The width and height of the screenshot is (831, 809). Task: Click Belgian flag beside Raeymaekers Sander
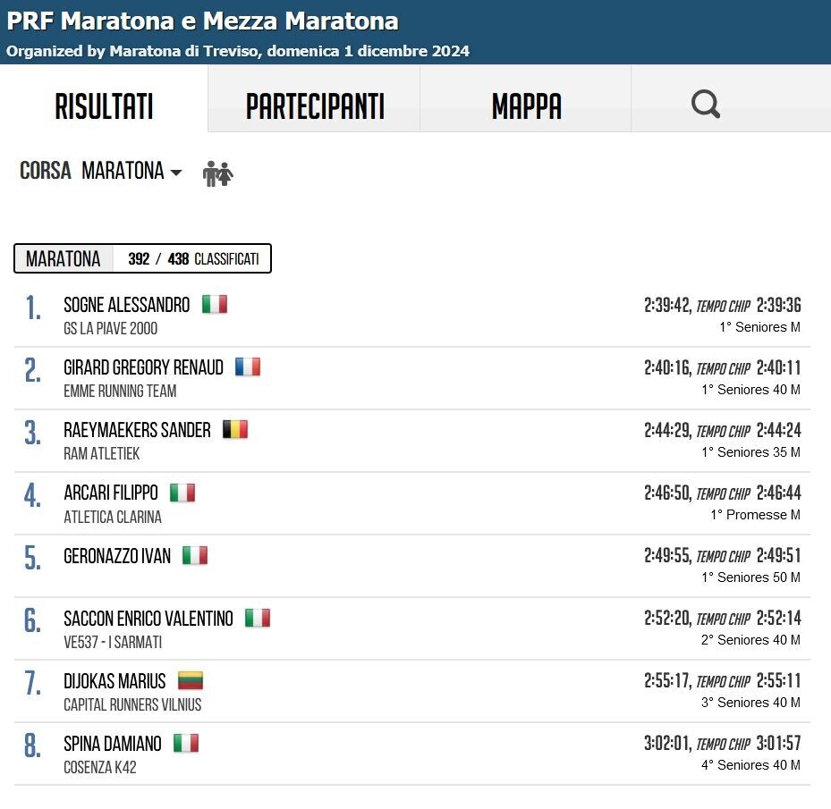coord(234,430)
